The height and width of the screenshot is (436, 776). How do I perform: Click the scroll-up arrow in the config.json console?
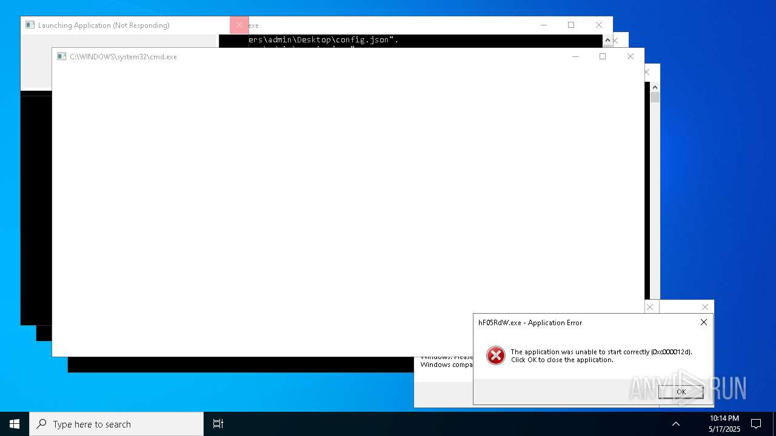(x=607, y=40)
